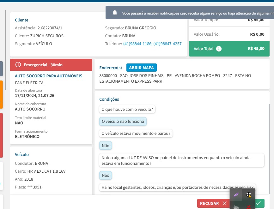Click the Cliente section heading
The width and height of the screenshot is (274, 209).
(22, 20)
